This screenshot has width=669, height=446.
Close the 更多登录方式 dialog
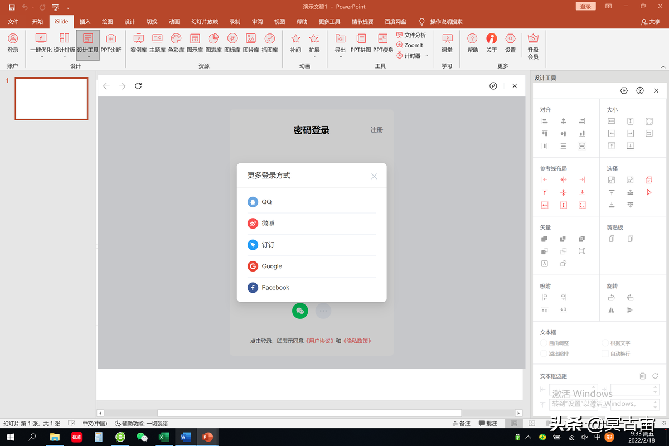tap(374, 176)
